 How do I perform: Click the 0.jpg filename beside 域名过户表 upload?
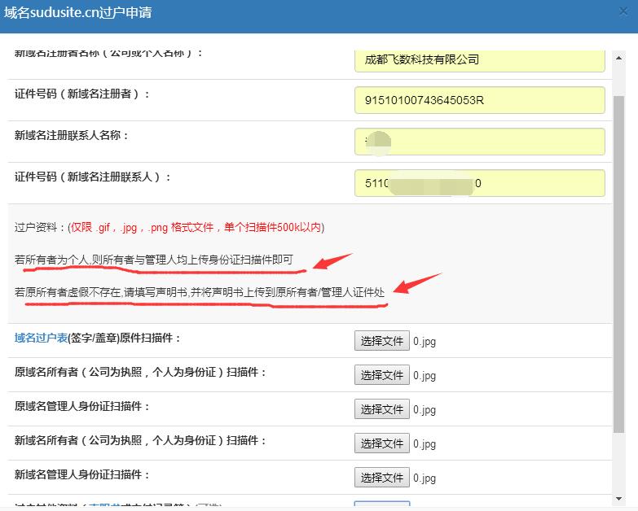tap(425, 342)
